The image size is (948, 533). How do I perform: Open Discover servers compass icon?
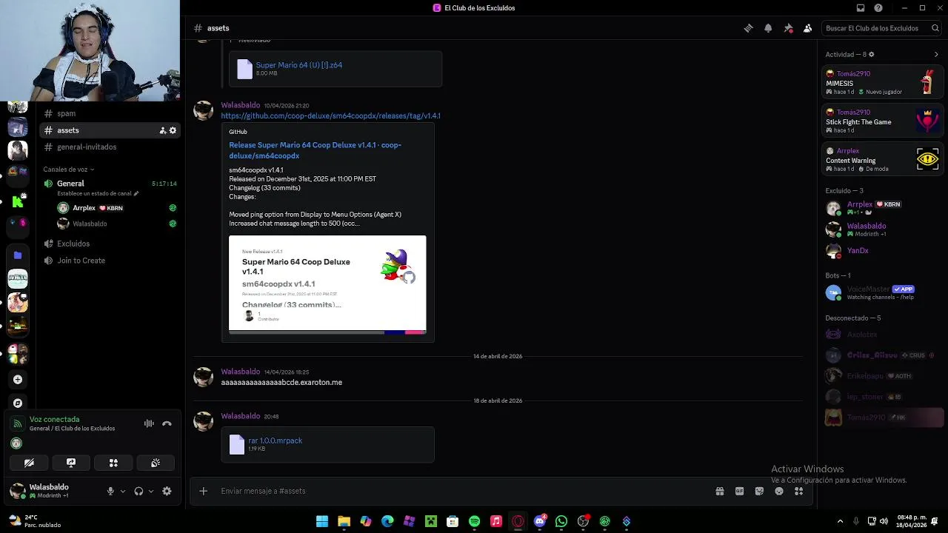18,403
